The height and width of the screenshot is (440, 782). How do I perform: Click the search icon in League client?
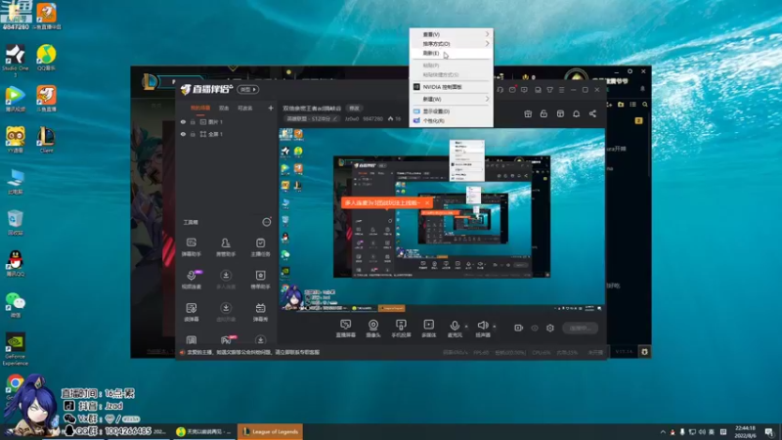pos(645,105)
